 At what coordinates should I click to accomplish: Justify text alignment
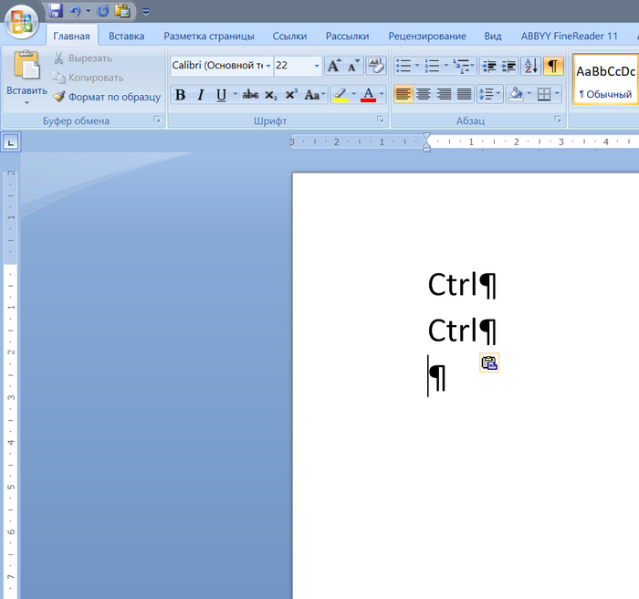coord(464,95)
